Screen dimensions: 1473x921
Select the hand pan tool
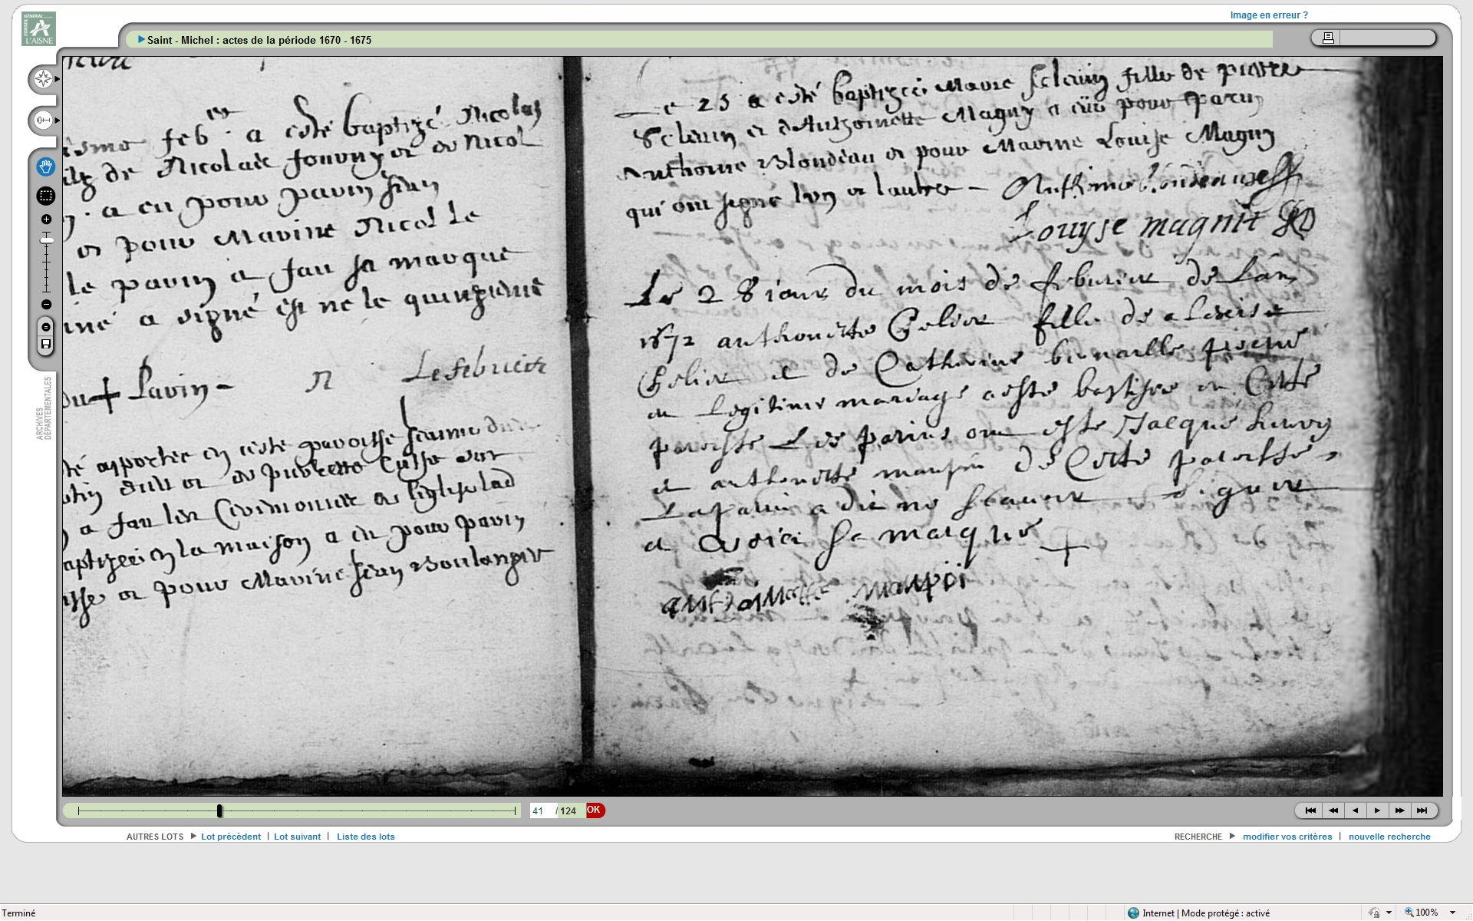click(46, 167)
